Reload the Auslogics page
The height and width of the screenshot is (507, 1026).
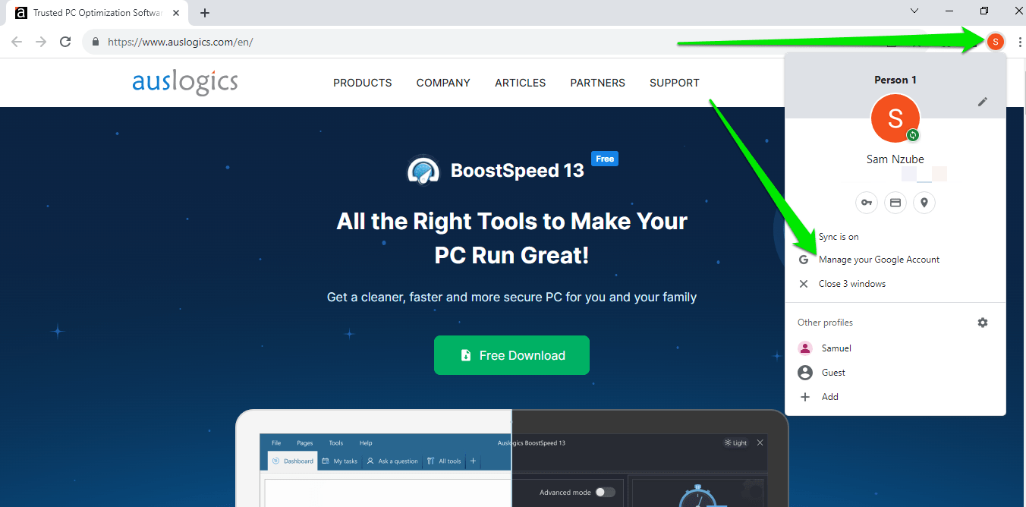pyautogui.click(x=65, y=42)
